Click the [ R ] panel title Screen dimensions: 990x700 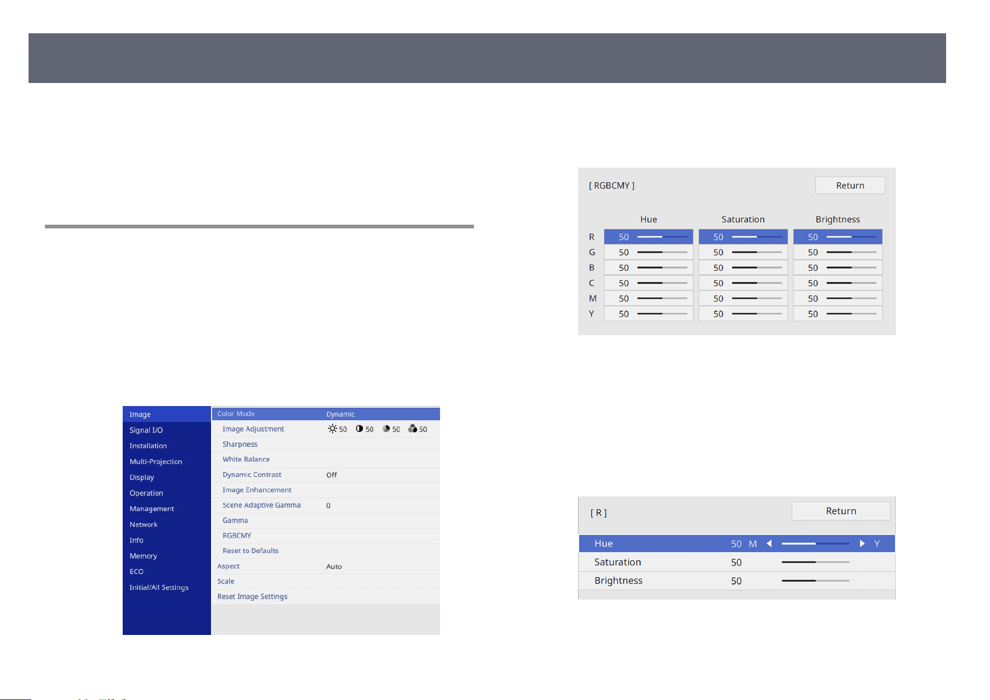tap(599, 513)
